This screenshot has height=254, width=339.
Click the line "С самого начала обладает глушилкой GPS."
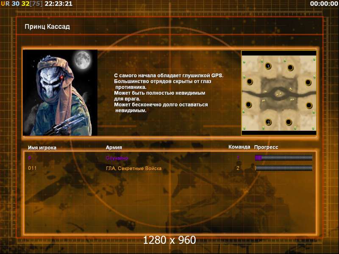pos(169,76)
